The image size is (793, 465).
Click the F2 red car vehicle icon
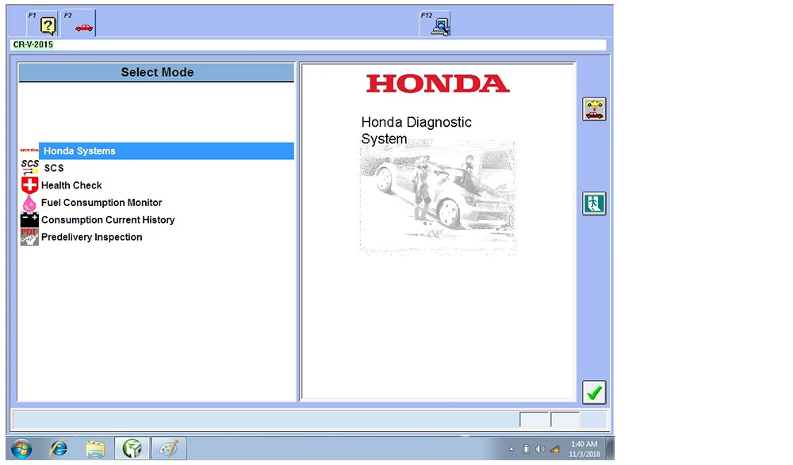[x=84, y=27]
